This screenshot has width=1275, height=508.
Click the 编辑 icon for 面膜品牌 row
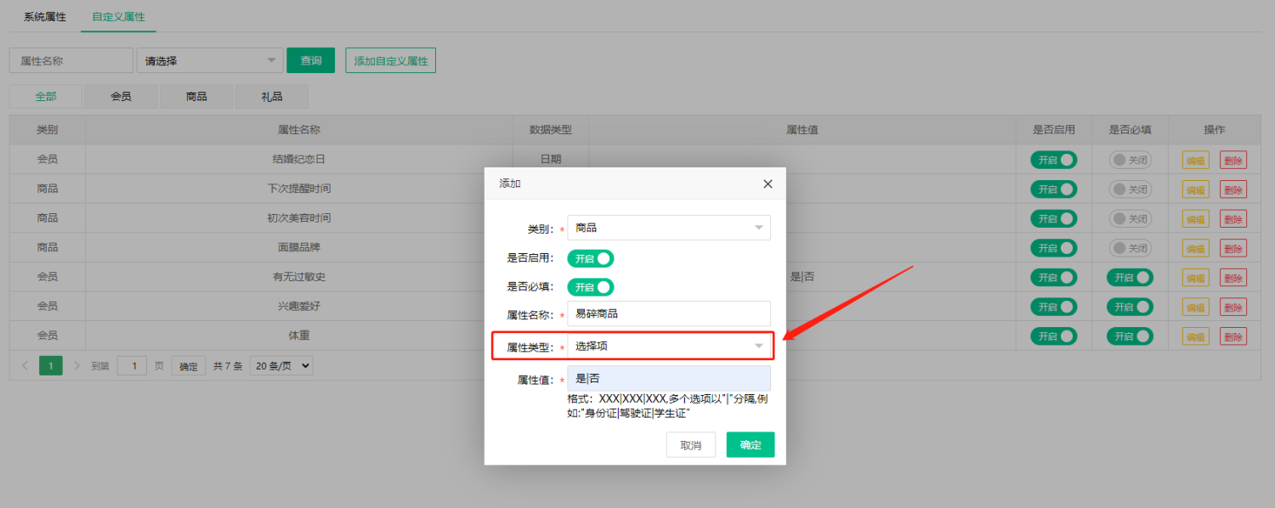(1194, 247)
